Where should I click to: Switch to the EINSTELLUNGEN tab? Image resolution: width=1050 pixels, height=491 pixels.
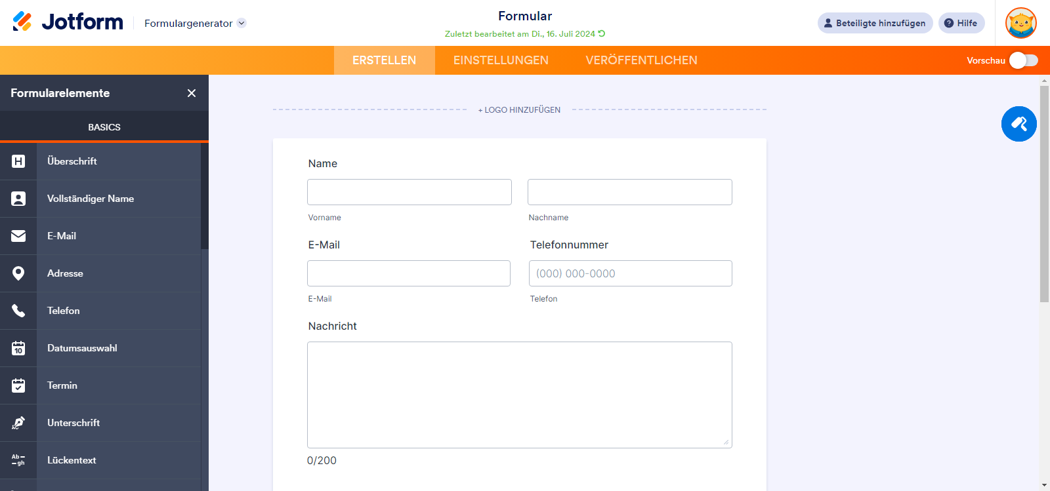point(500,60)
